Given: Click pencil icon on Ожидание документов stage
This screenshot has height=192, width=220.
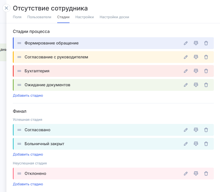Looking at the screenshot, I should tap(186, 85).
